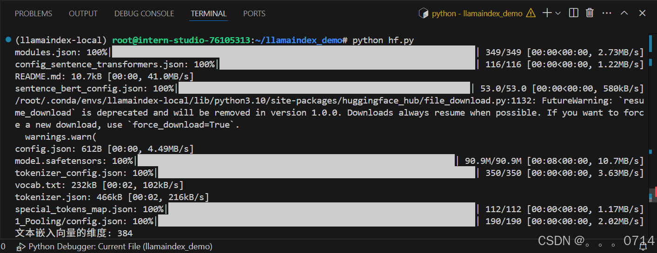This screenshot has width=657, height=253.
Task: Click the tokenizer_config.json progress bar
Action: pos(316,173)
